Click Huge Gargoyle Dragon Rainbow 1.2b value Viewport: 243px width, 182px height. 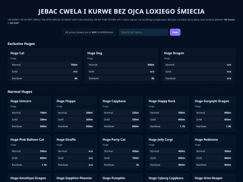pos(229,126)
